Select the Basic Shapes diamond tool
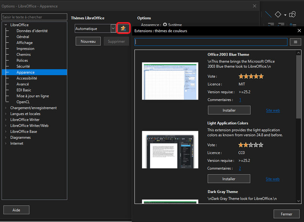The height and width of the screenshot is (222, 304). coord(278,14)
